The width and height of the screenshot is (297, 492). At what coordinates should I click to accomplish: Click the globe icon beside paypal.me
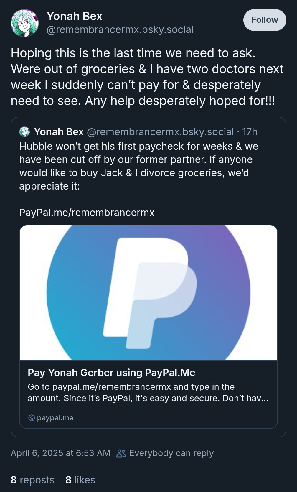pos(32,418)
